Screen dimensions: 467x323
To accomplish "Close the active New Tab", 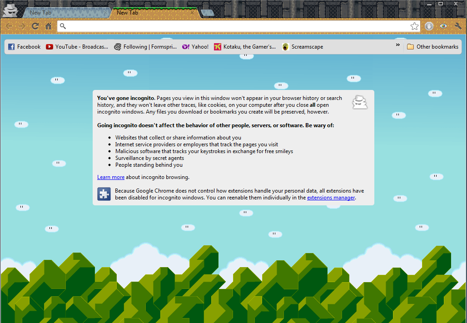I will click(193, 13).
